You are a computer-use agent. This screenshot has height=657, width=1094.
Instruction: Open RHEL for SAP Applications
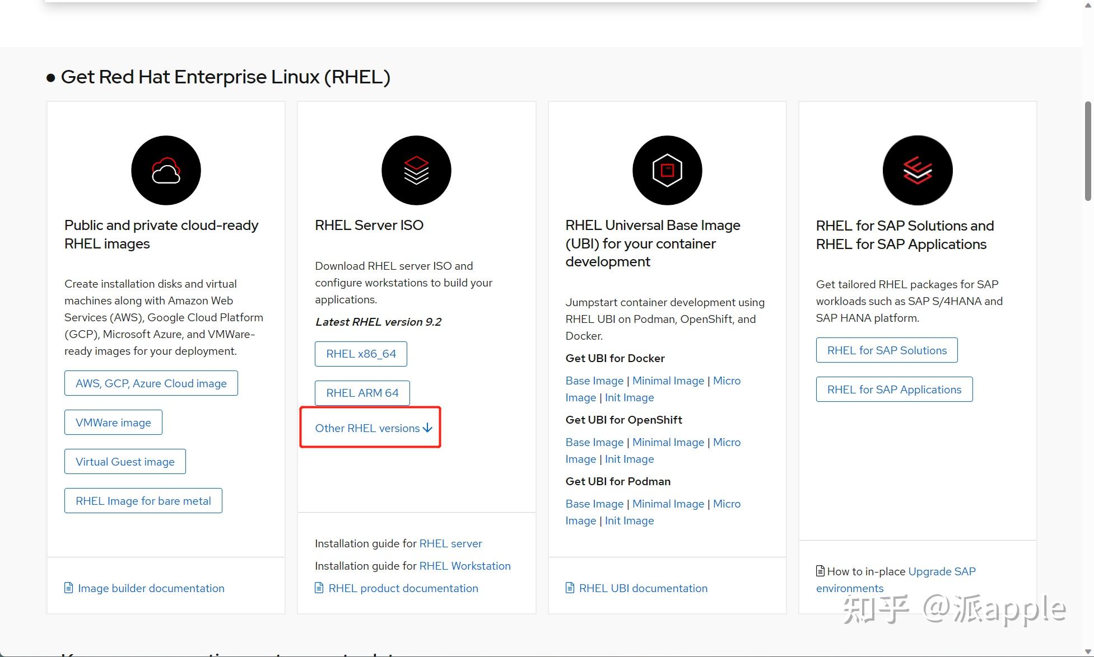click(x=894, y=389)
